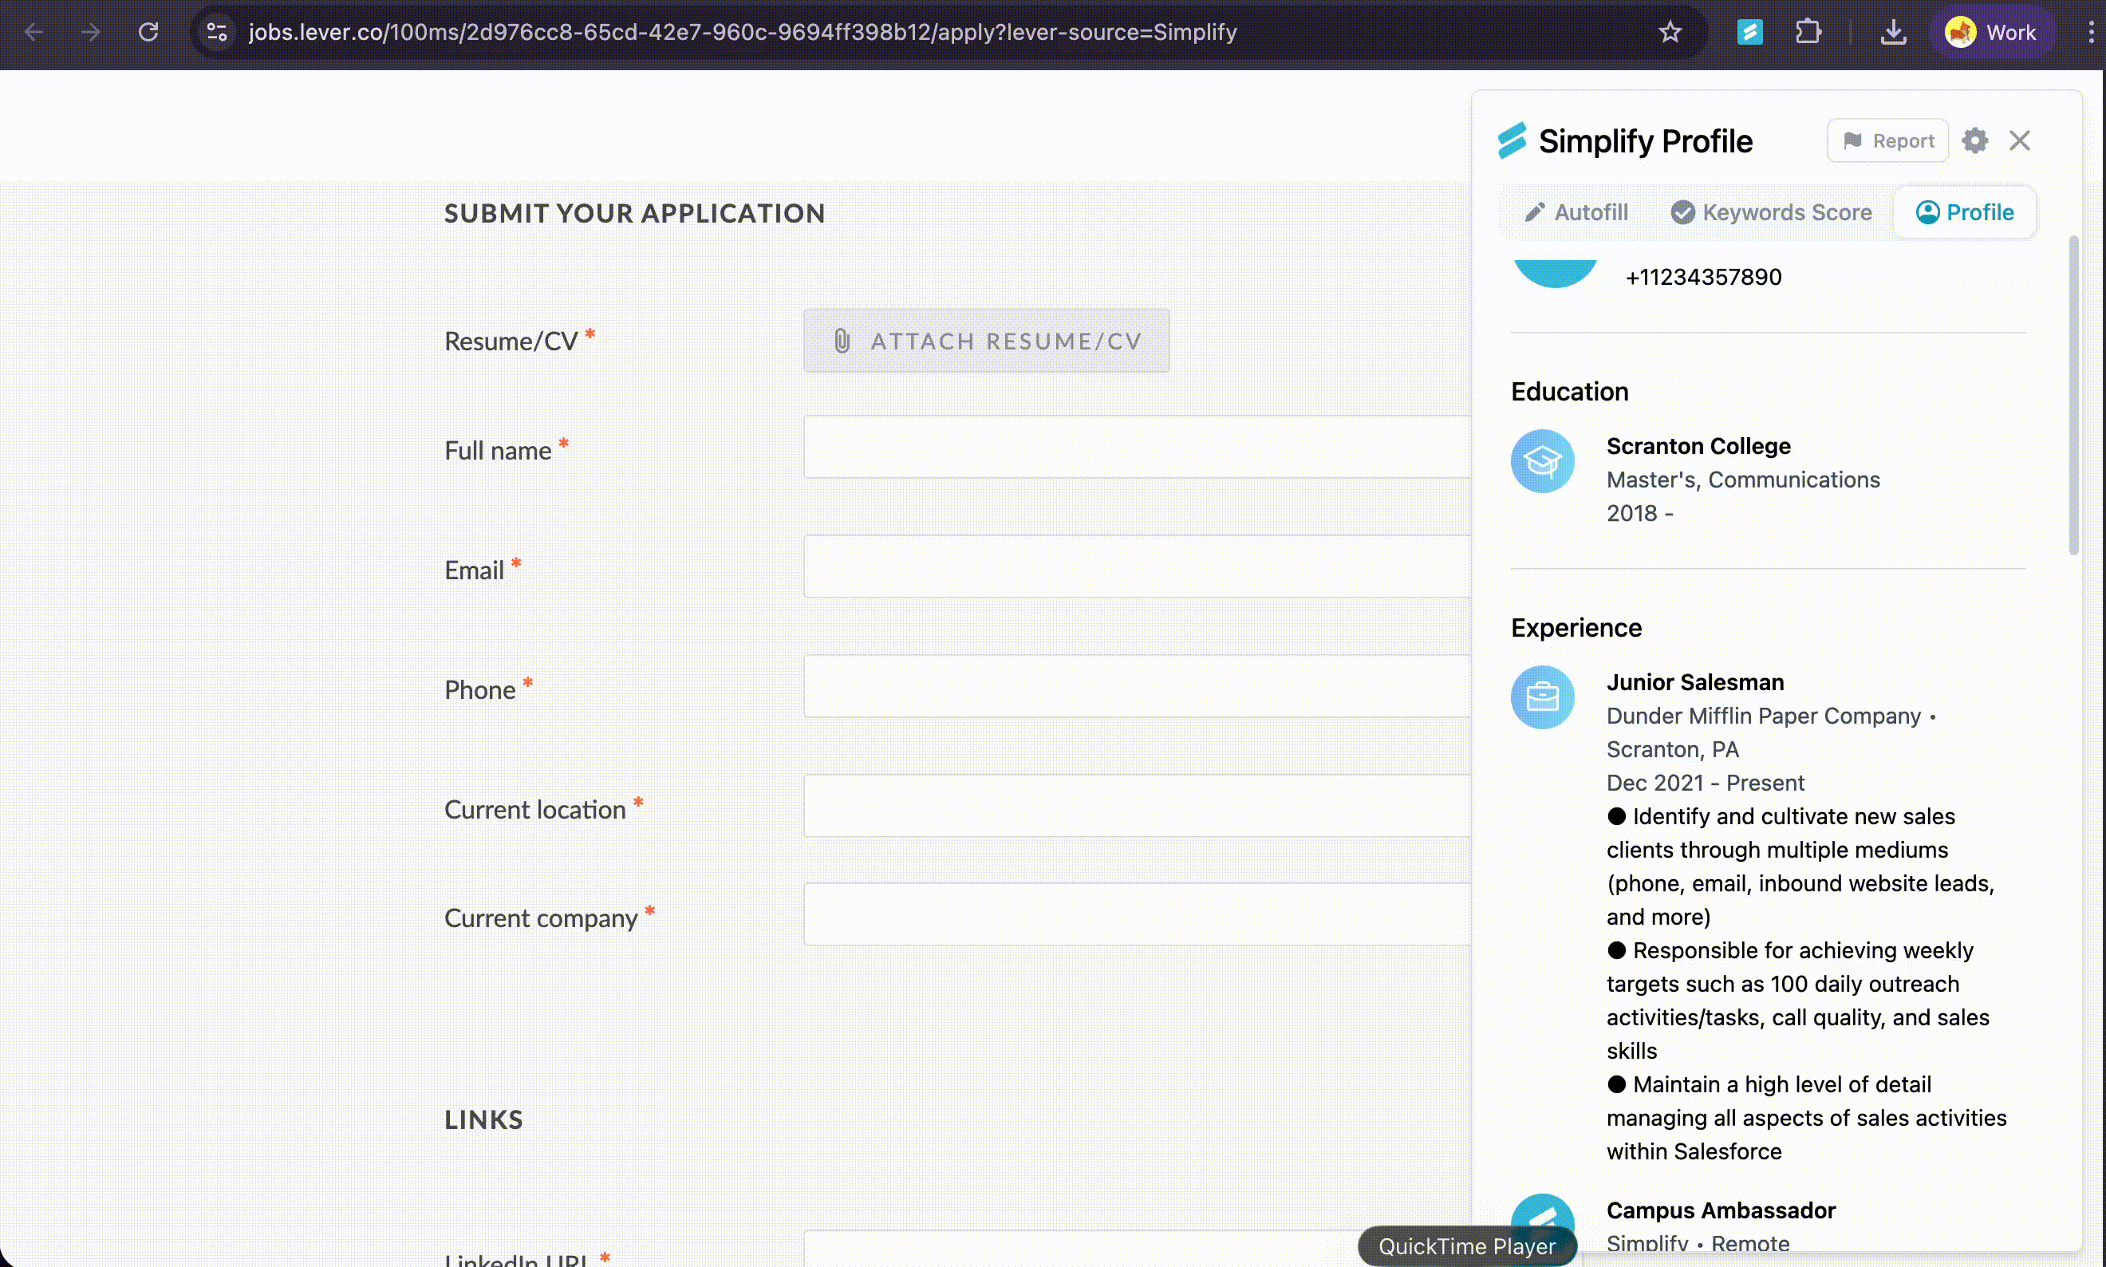
Task: Reload the current page
Action: pyautogui.click(x=148, y=33)
